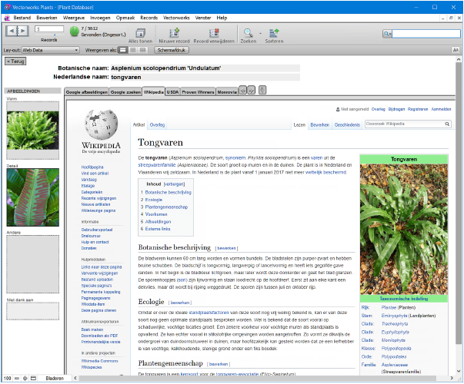
Task: Switch to Google zoeken tab
Action: coord(125,92)
